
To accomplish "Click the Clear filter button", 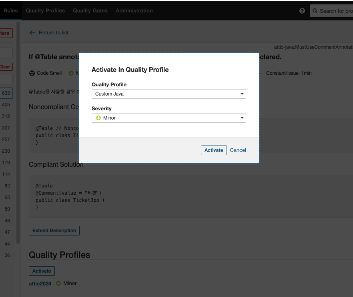I will click(6, 67).
